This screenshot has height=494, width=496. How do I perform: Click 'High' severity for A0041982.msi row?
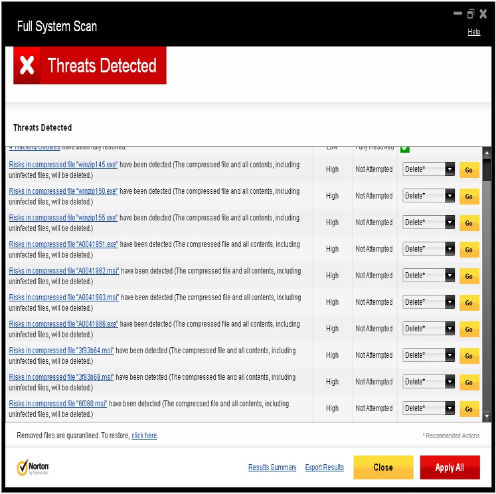pos(332,276)
